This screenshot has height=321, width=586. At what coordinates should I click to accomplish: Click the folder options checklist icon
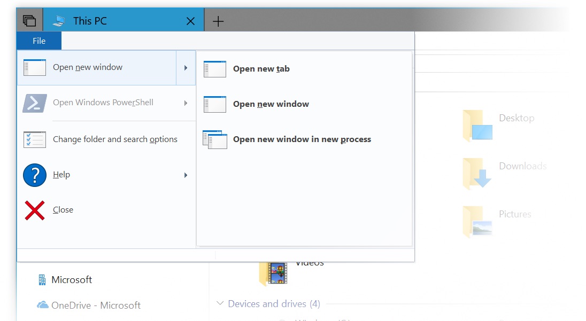pos(35,139)
